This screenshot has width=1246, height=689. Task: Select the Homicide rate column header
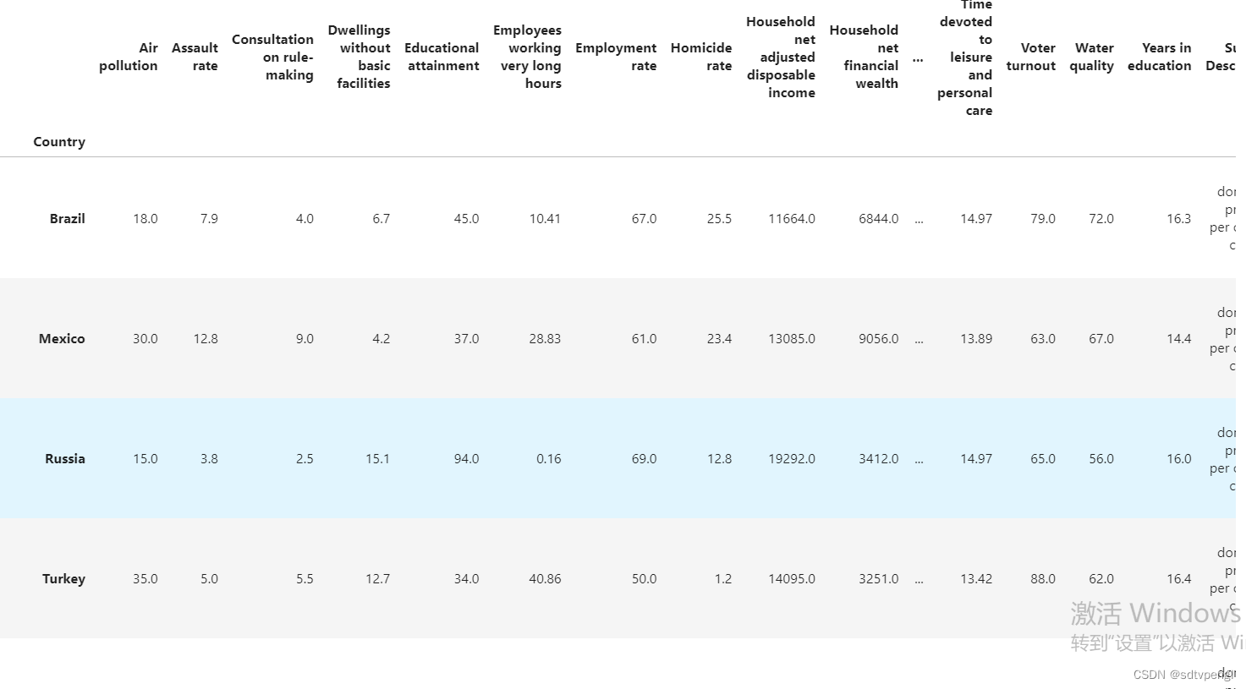pos(701,57)
